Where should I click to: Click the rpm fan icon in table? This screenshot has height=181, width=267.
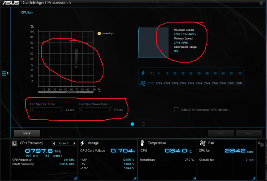[143, 83]
